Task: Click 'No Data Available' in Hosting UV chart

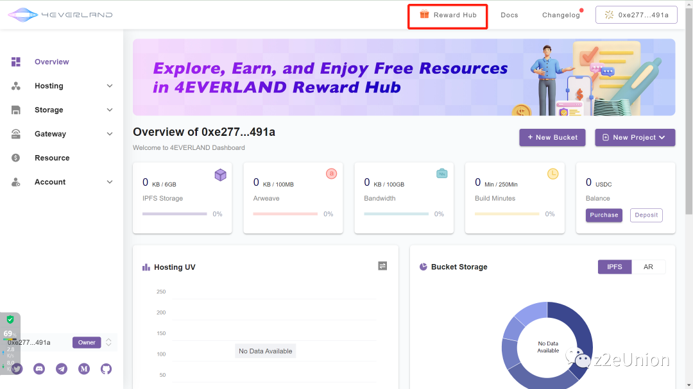Action: point(265,351)
